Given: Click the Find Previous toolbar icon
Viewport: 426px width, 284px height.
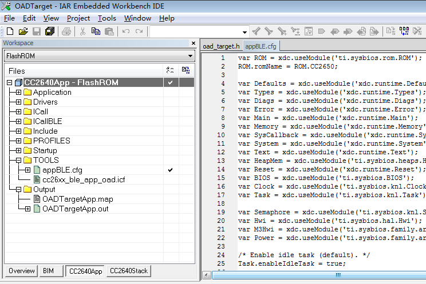Looking at the screenshot, I should 256,31.
